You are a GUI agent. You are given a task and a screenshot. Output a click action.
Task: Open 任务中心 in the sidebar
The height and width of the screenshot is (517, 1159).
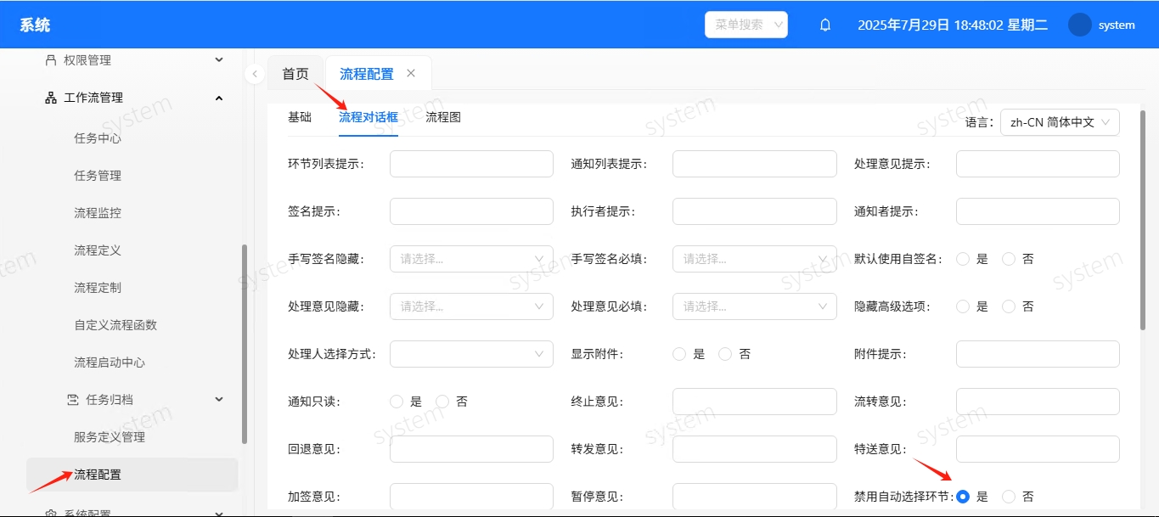click(x=98, y=138)
